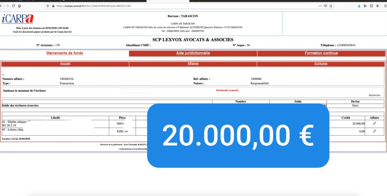This screenshot has width=387, height=196.
Task: Open the browser home page
Action: [x=20, y=6]
